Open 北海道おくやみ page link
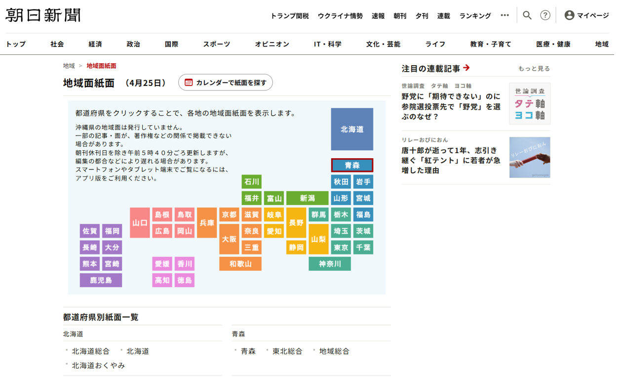 pos(99,368)
